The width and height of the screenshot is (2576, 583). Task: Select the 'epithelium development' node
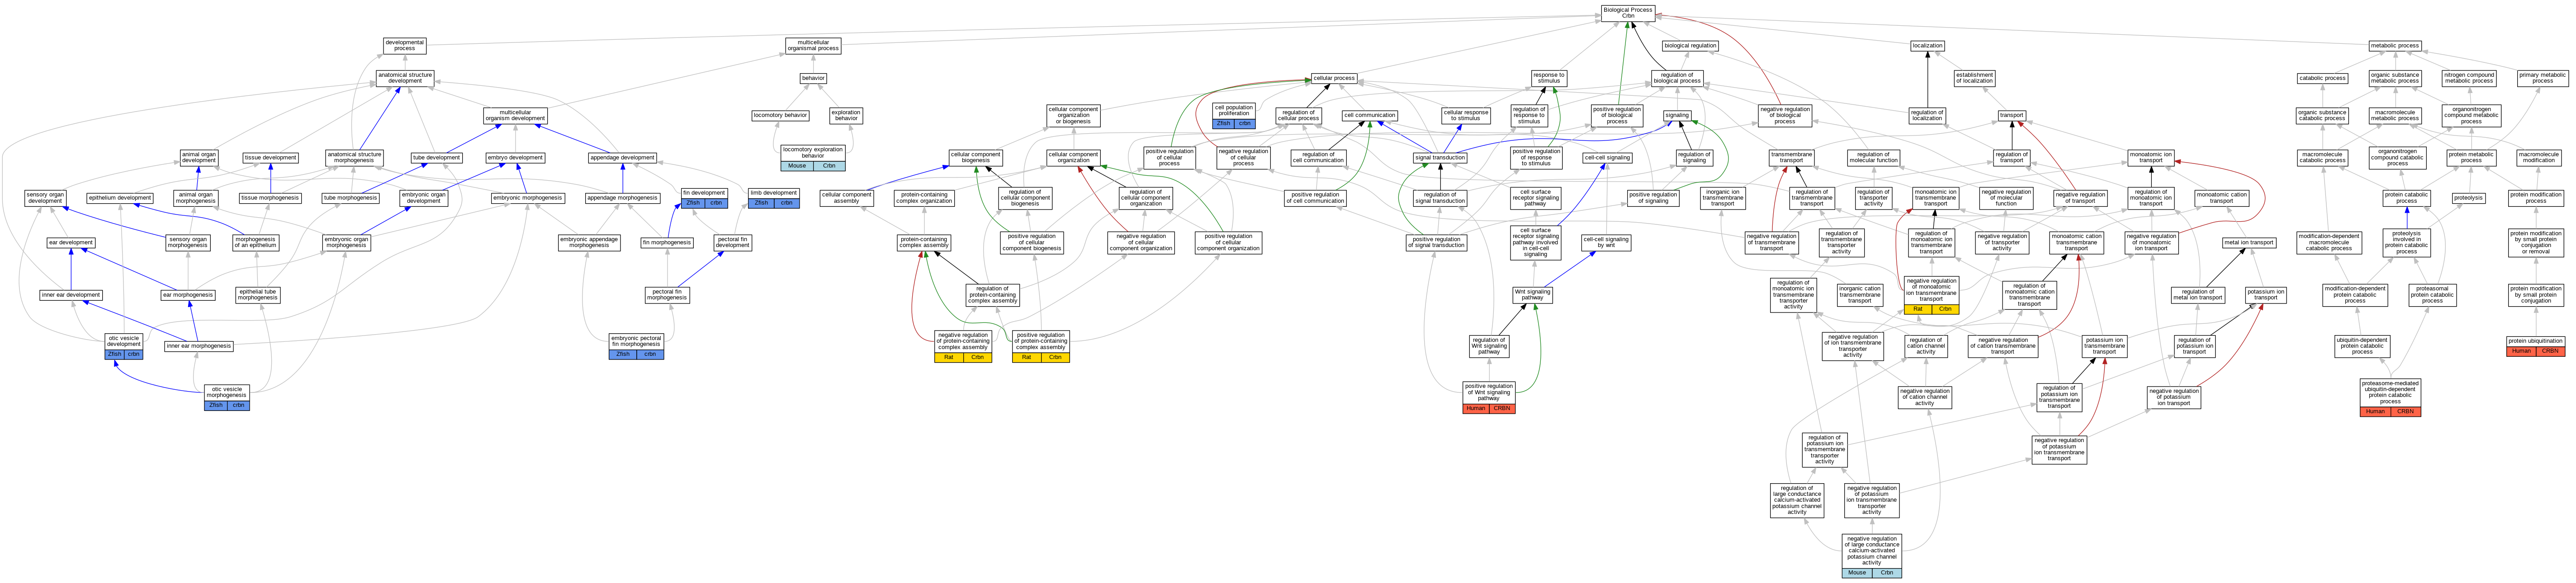point(120,198)
